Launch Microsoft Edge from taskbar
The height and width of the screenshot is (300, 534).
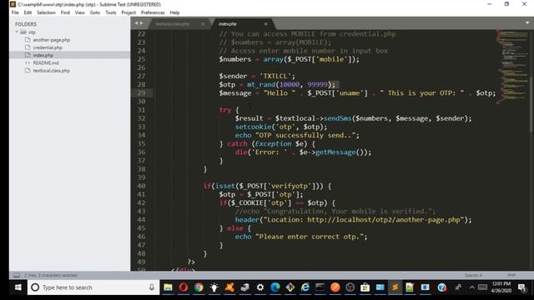[x=275, y=287]
